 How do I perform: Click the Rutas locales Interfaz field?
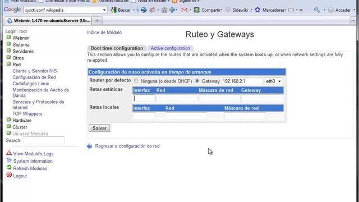(x=144, y=116)
